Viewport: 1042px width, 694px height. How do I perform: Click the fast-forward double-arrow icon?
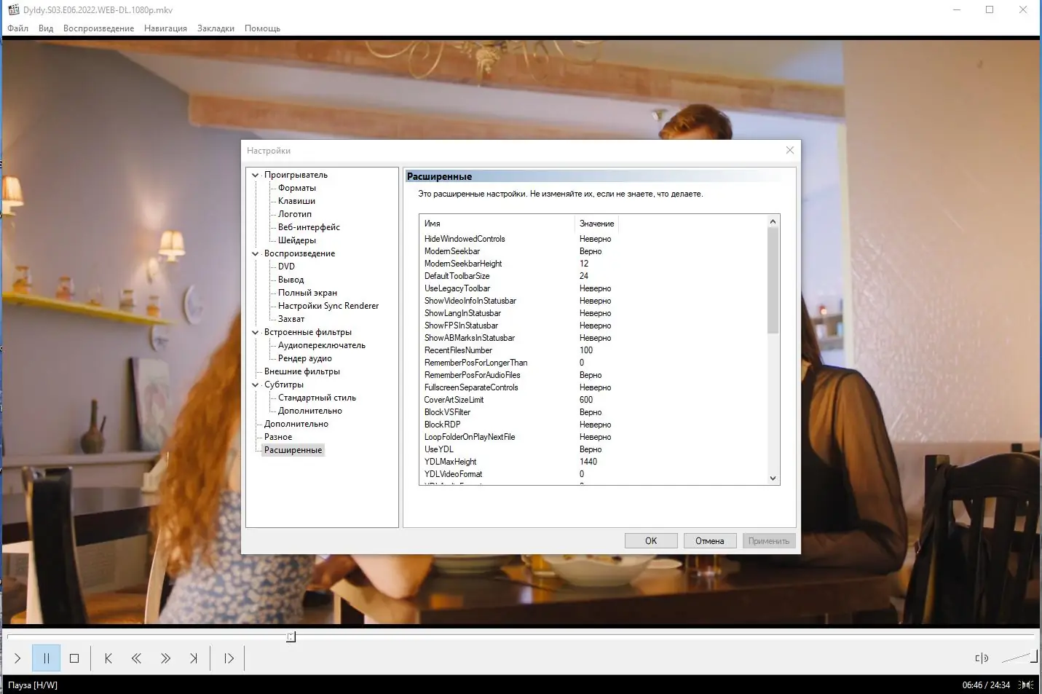click(x=165, y=658)
